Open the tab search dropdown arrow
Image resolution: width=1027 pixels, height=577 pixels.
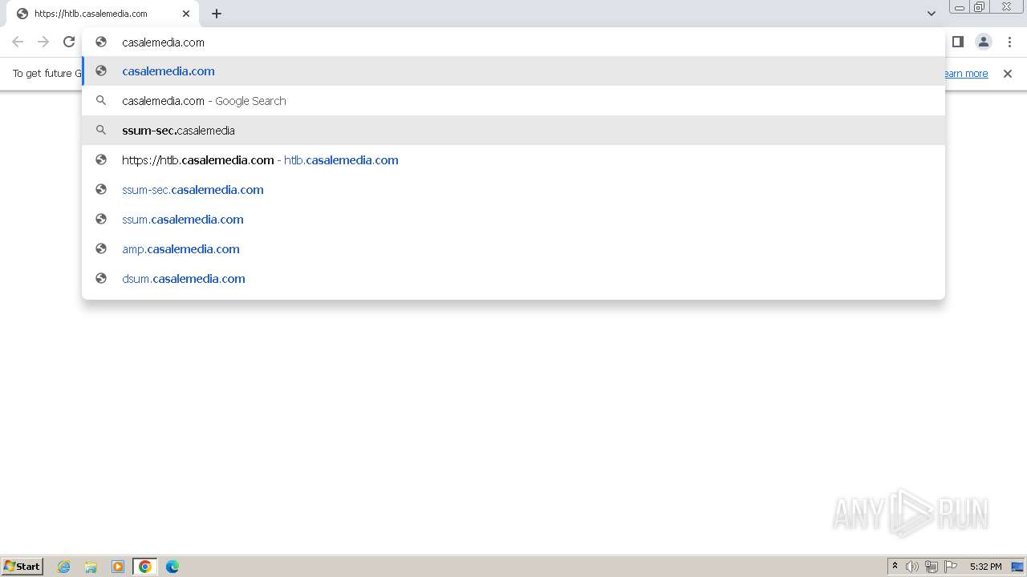(x=931, y=14)
